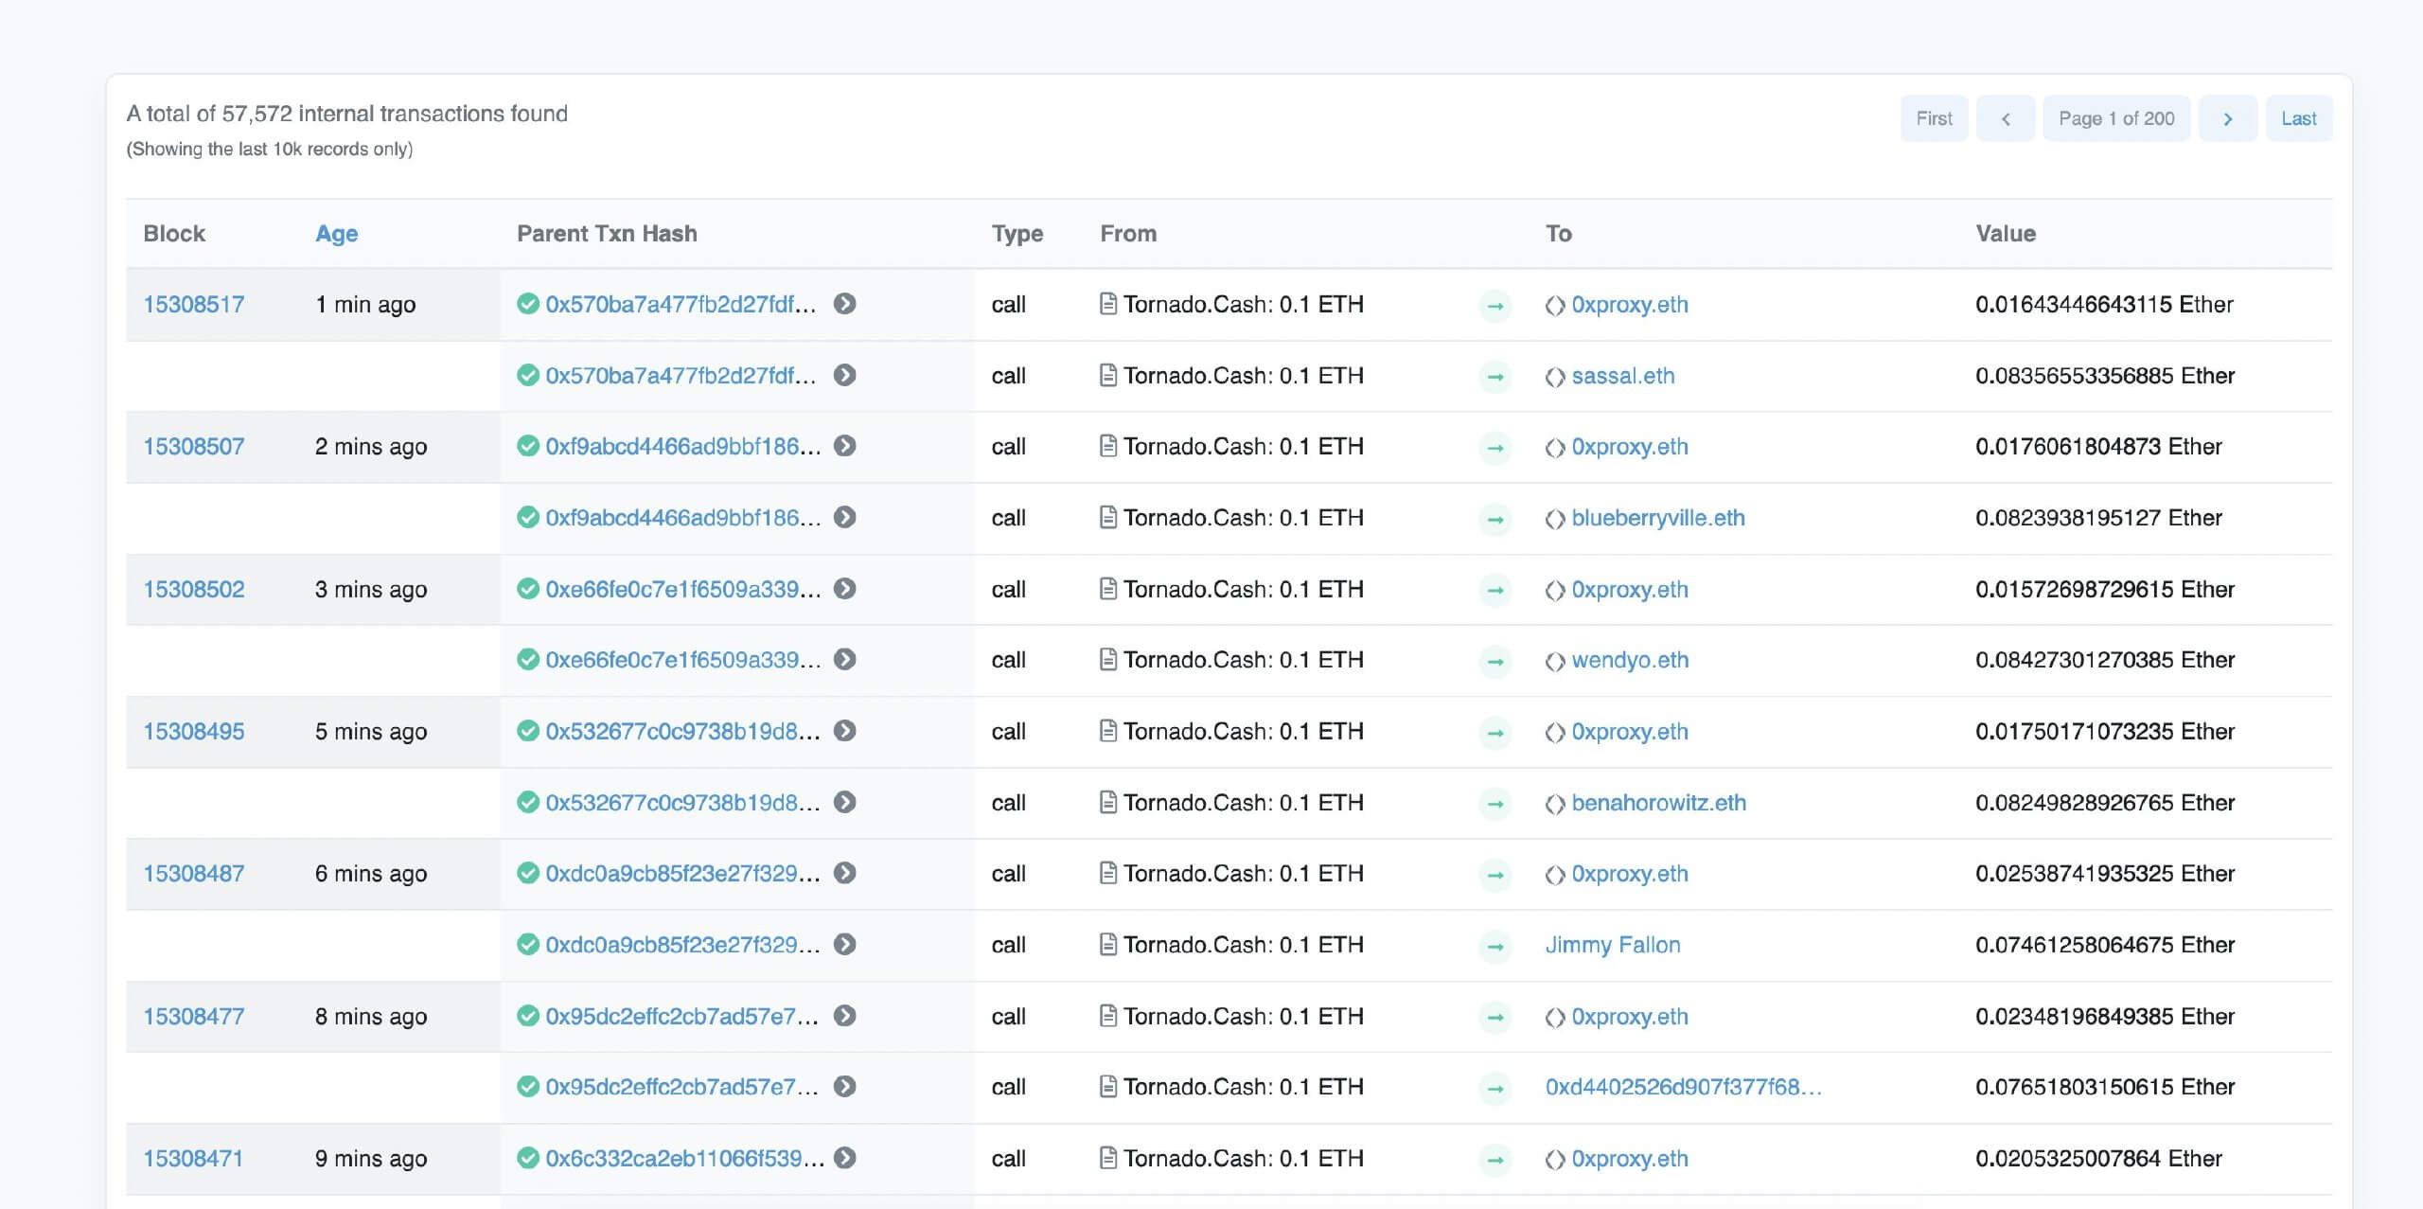Click contract icon beside wendyo.eth

(1555, 661)
